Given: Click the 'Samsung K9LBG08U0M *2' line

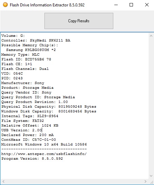Looking at the screenshot, I should [31, 50].
